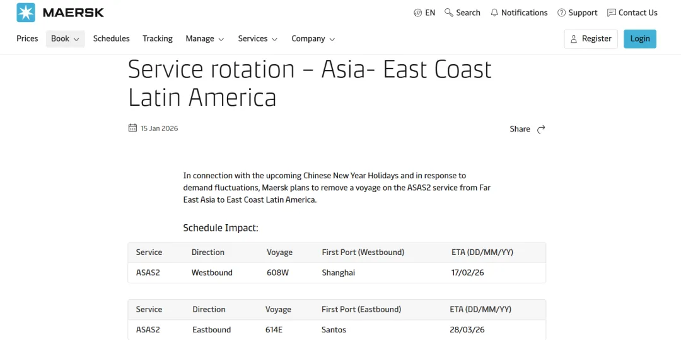The height and width of the screenshot is (340, 681).
Task: Click the Maersk star logo icon
Action: click(26, 13)
